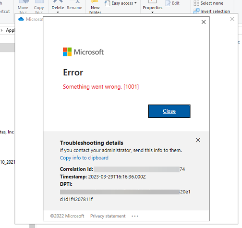Click the Correlation Id label
Image resolution: width=242 pixels, height=228 pixels.
coord(76,169)
